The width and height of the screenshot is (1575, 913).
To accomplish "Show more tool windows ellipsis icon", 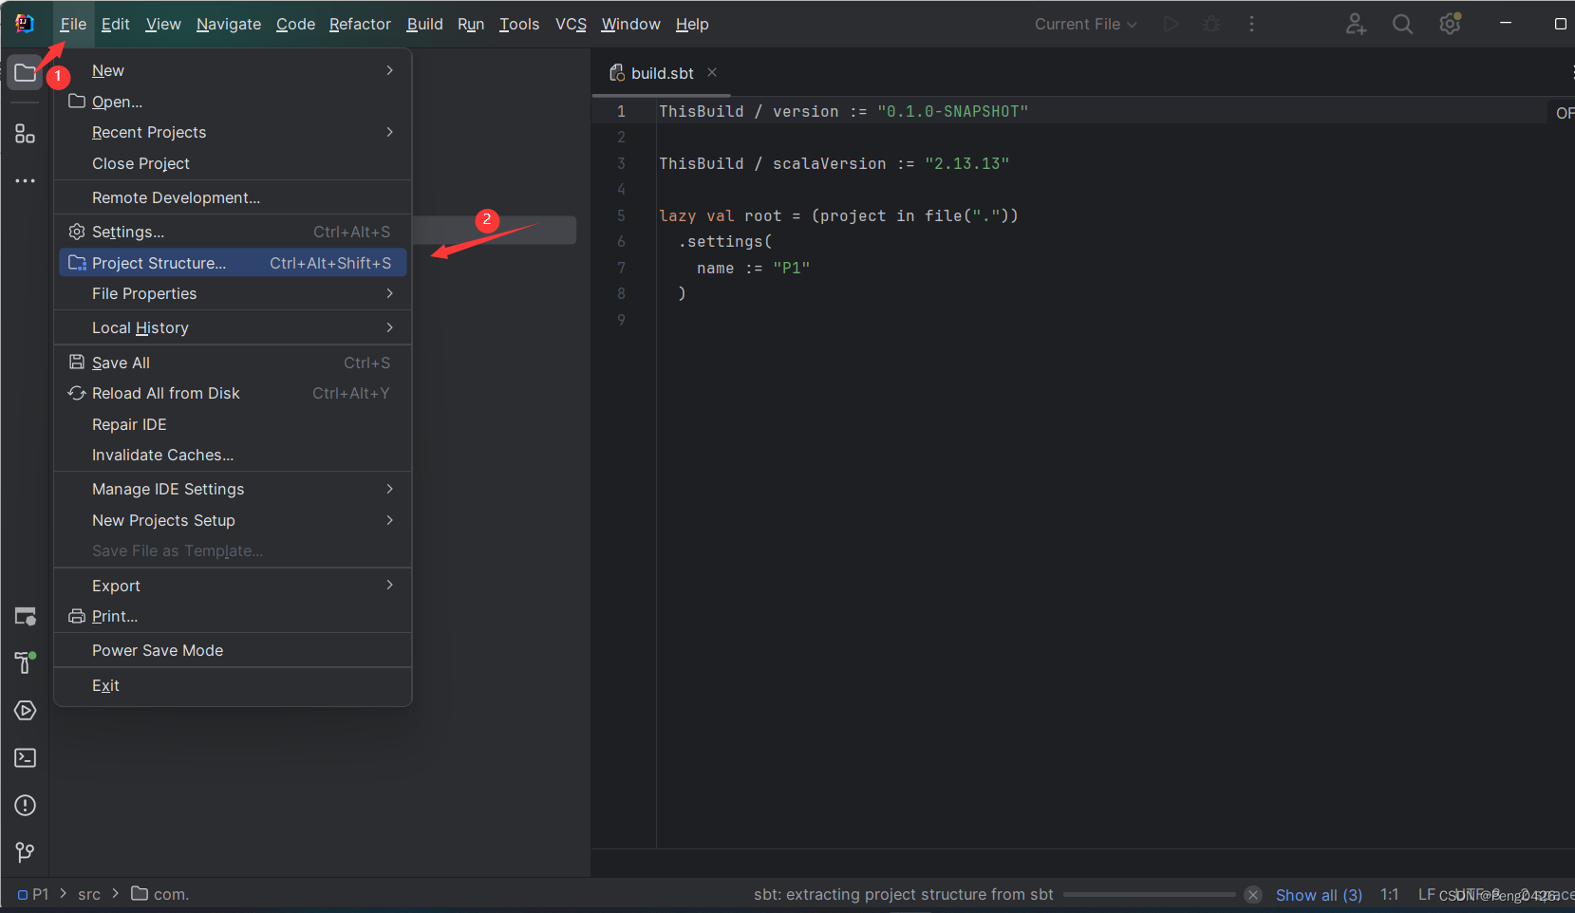I will coord(26,180).
